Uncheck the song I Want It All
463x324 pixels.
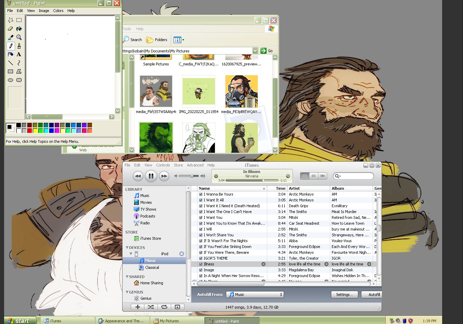(201, 200)
